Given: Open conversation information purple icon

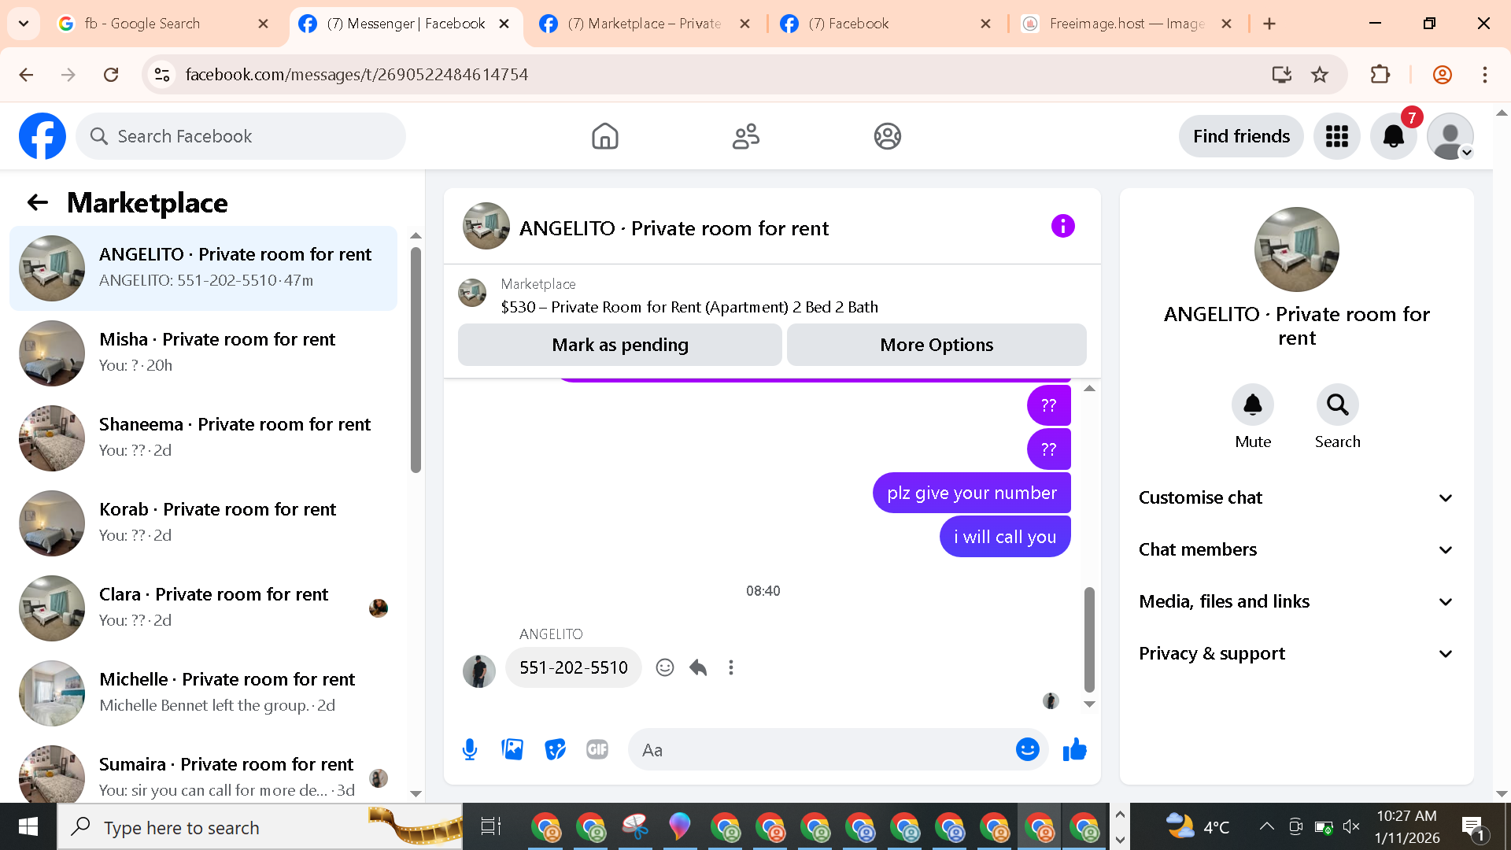Looking at the screenshot, I should pyautogui.click(x=1062, y=227).
